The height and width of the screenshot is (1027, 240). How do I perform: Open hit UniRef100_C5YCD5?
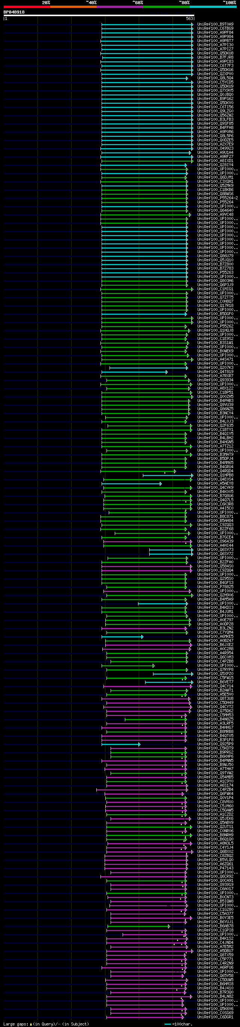pyautogui.click(x=215, y=82)
